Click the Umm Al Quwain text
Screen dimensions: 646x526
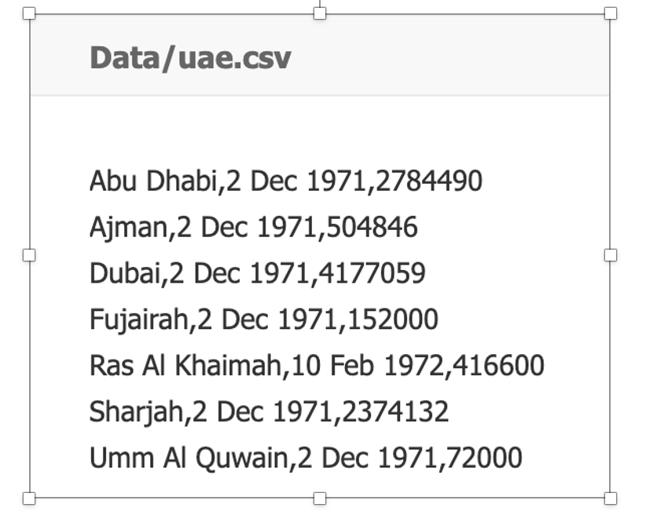pyautogui.click(x=188, y=457)
